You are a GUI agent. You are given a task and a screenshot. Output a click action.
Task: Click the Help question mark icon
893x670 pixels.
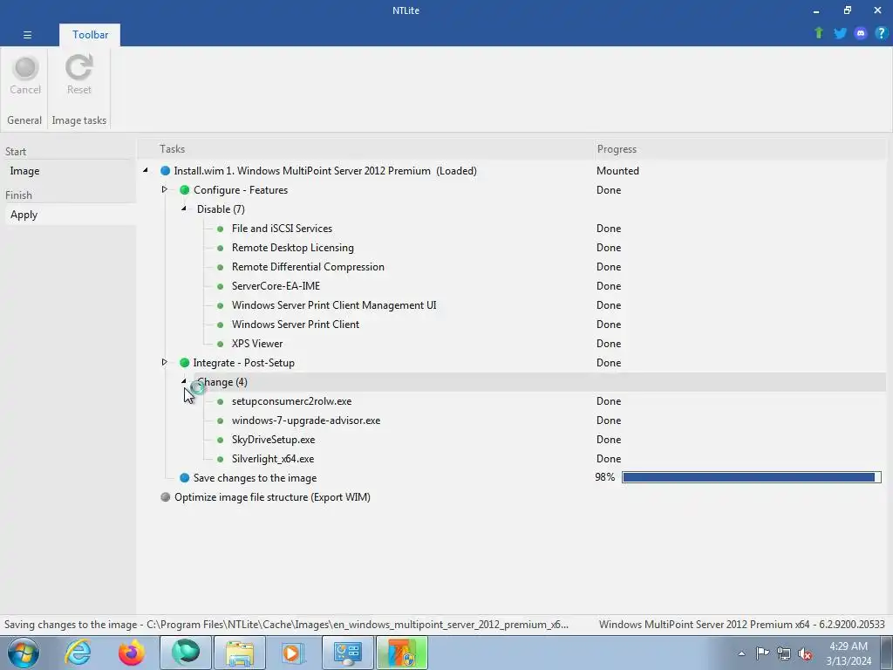coord(881,33)
